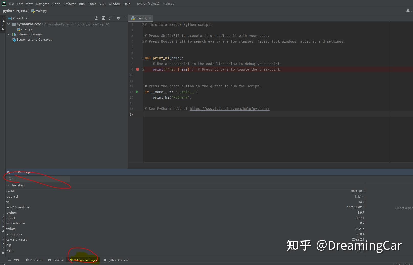
Task: Open the File menu
Action: pyautogui.click(x=11, y=4)
